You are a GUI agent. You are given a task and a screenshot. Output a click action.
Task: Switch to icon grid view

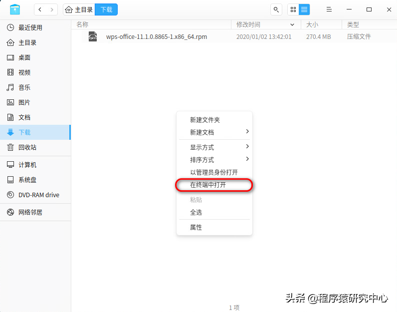(x=293, y=9)
